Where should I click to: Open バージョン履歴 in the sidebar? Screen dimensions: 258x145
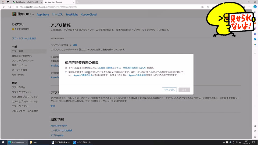[x=20, y=70]
